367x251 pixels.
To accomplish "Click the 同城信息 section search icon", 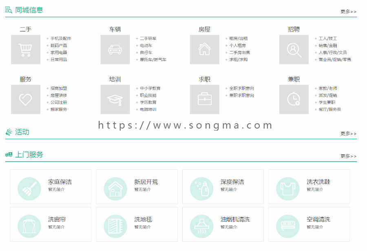I will (9, 10).
